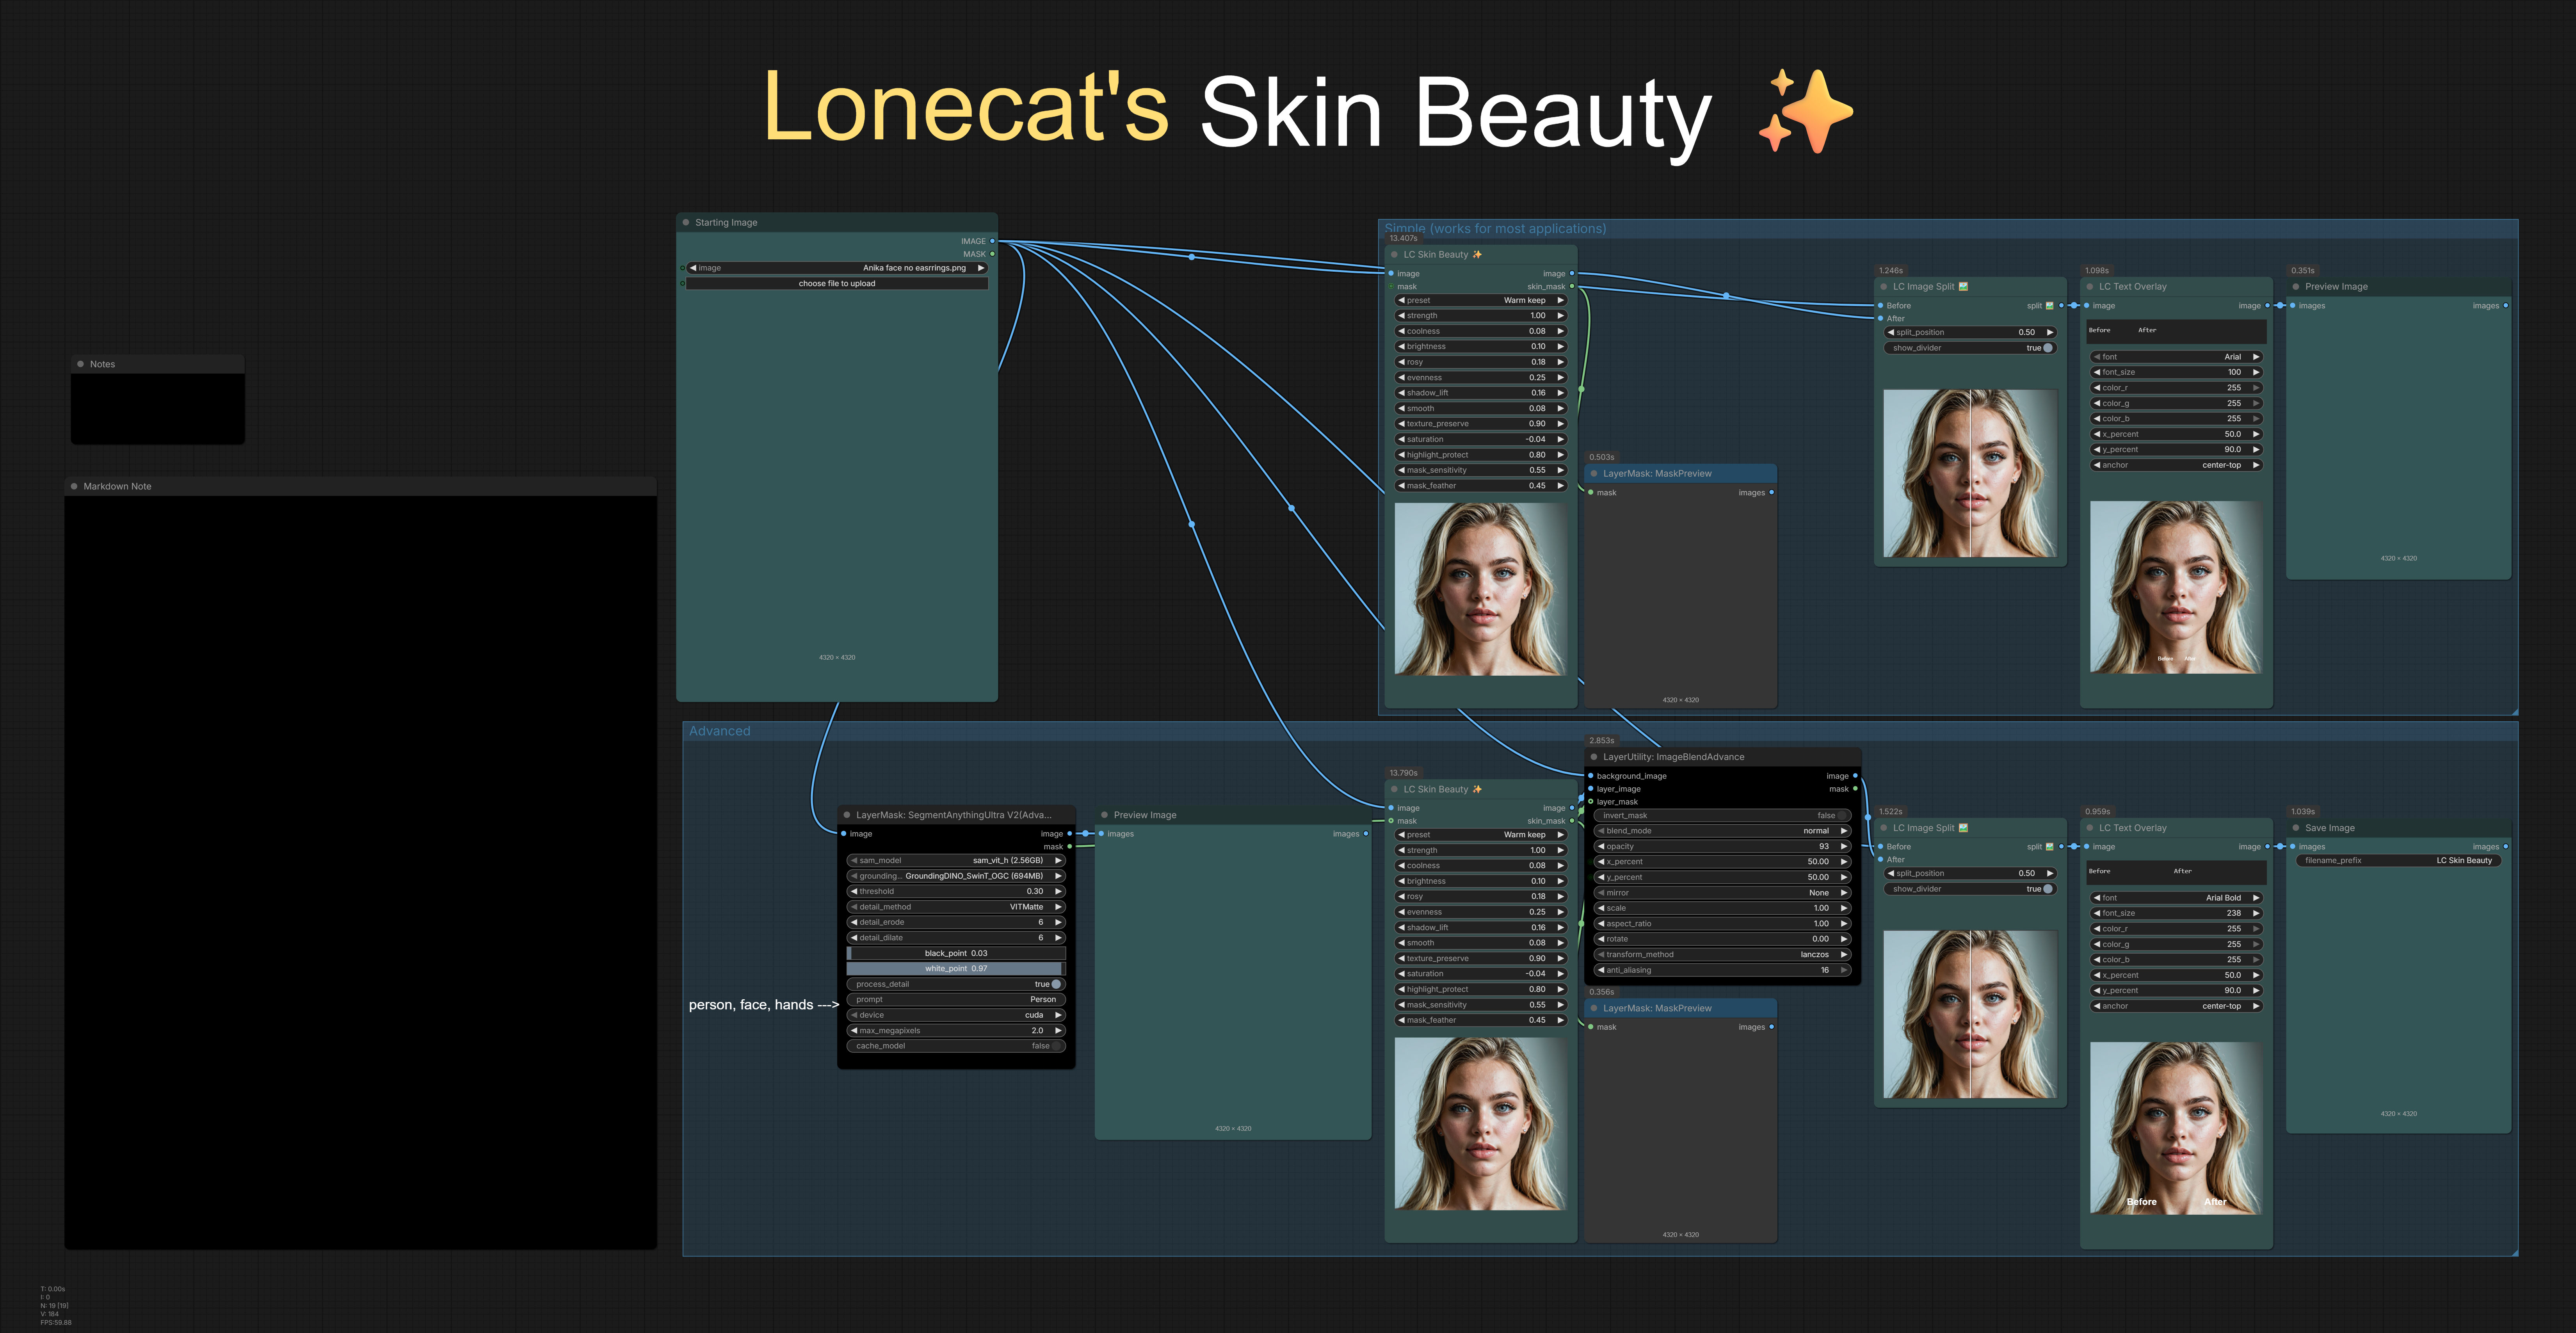
Task: Click Before/After preview in Advanced LC Text Overlay
Action: coord(2176,1128)
